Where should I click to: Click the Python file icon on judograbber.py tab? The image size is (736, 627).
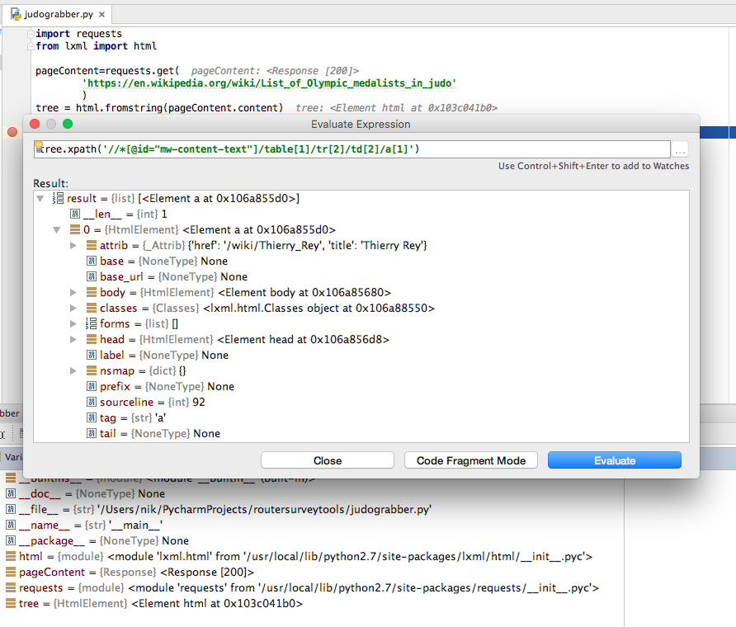15,14
